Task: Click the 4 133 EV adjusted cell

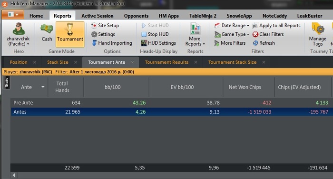Action: [322, 103]
